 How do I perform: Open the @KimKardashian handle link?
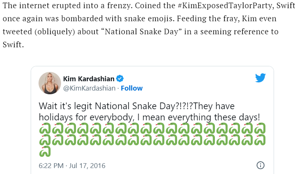tap(89, 88)
